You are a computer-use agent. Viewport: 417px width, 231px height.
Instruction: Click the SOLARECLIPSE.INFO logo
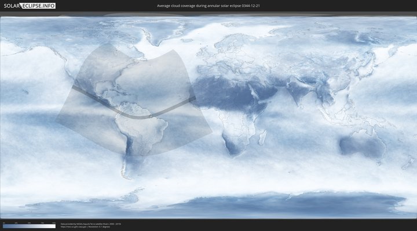coord(28,6)
